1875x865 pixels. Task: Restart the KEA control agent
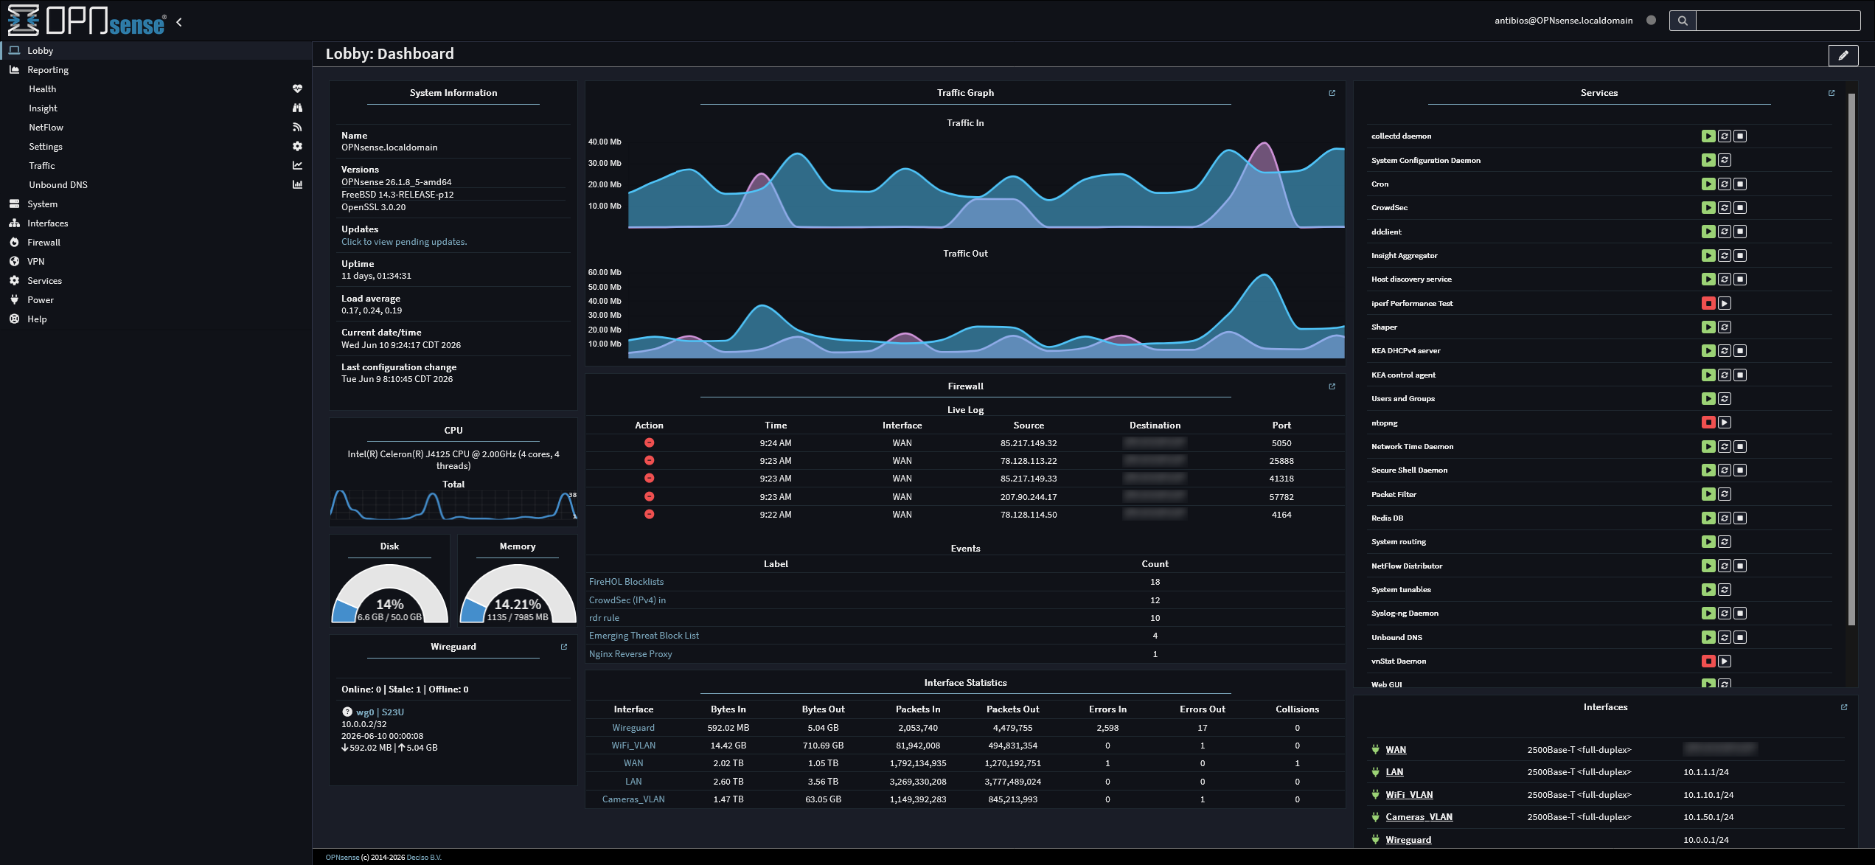[1724, 375]
